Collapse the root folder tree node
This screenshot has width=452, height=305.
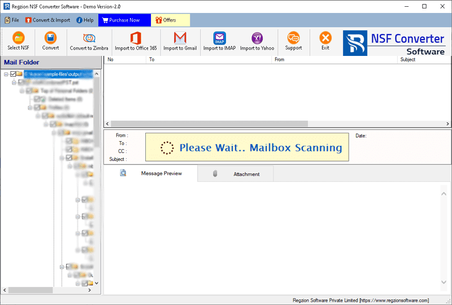click(x=6, y=74)
